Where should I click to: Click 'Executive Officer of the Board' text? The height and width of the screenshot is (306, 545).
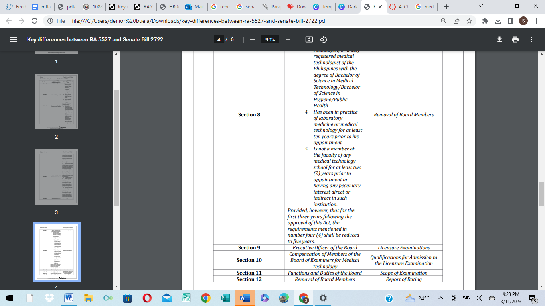click(x=325, y=248)
